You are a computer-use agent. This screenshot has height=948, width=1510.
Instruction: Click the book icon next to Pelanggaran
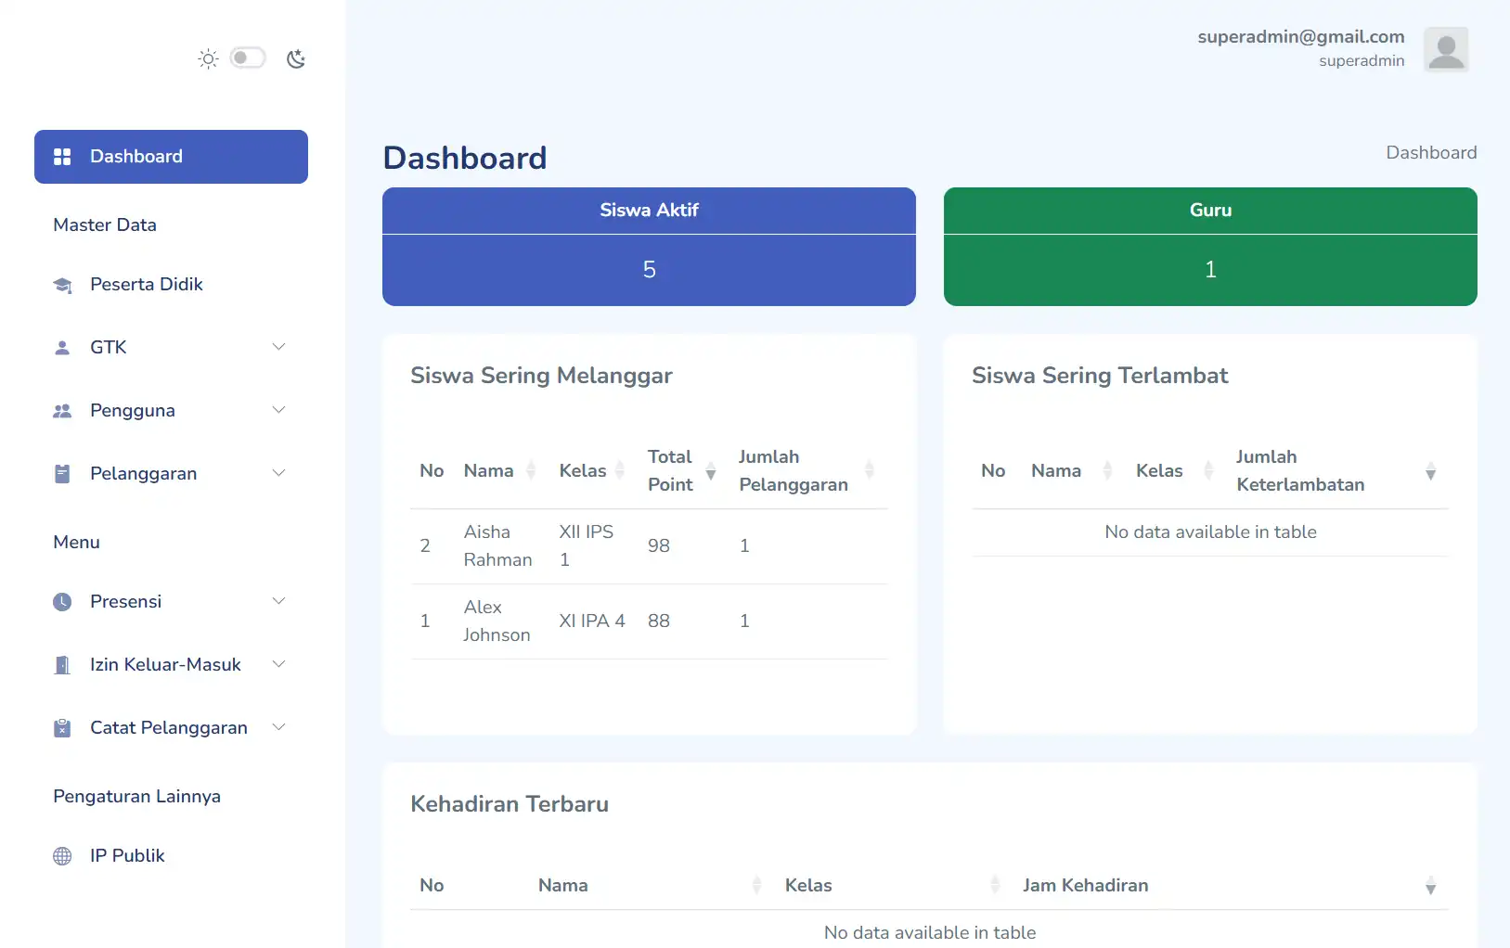62,473
